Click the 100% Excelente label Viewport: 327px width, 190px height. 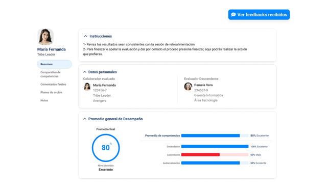point(259,147)
